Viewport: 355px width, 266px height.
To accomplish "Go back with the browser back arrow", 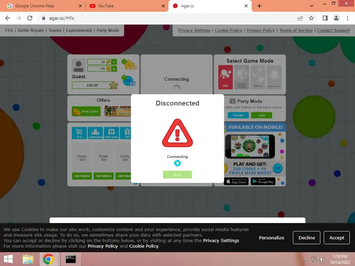I will coord(8,18).
